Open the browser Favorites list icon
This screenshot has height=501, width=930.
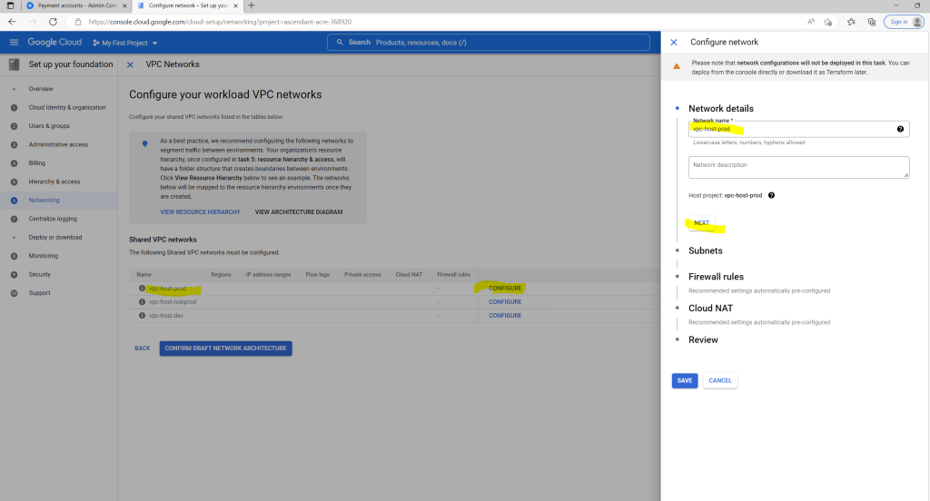(x=851, y=22)
